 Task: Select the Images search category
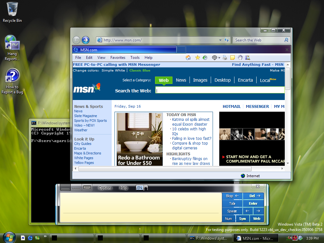coord(200,80)
